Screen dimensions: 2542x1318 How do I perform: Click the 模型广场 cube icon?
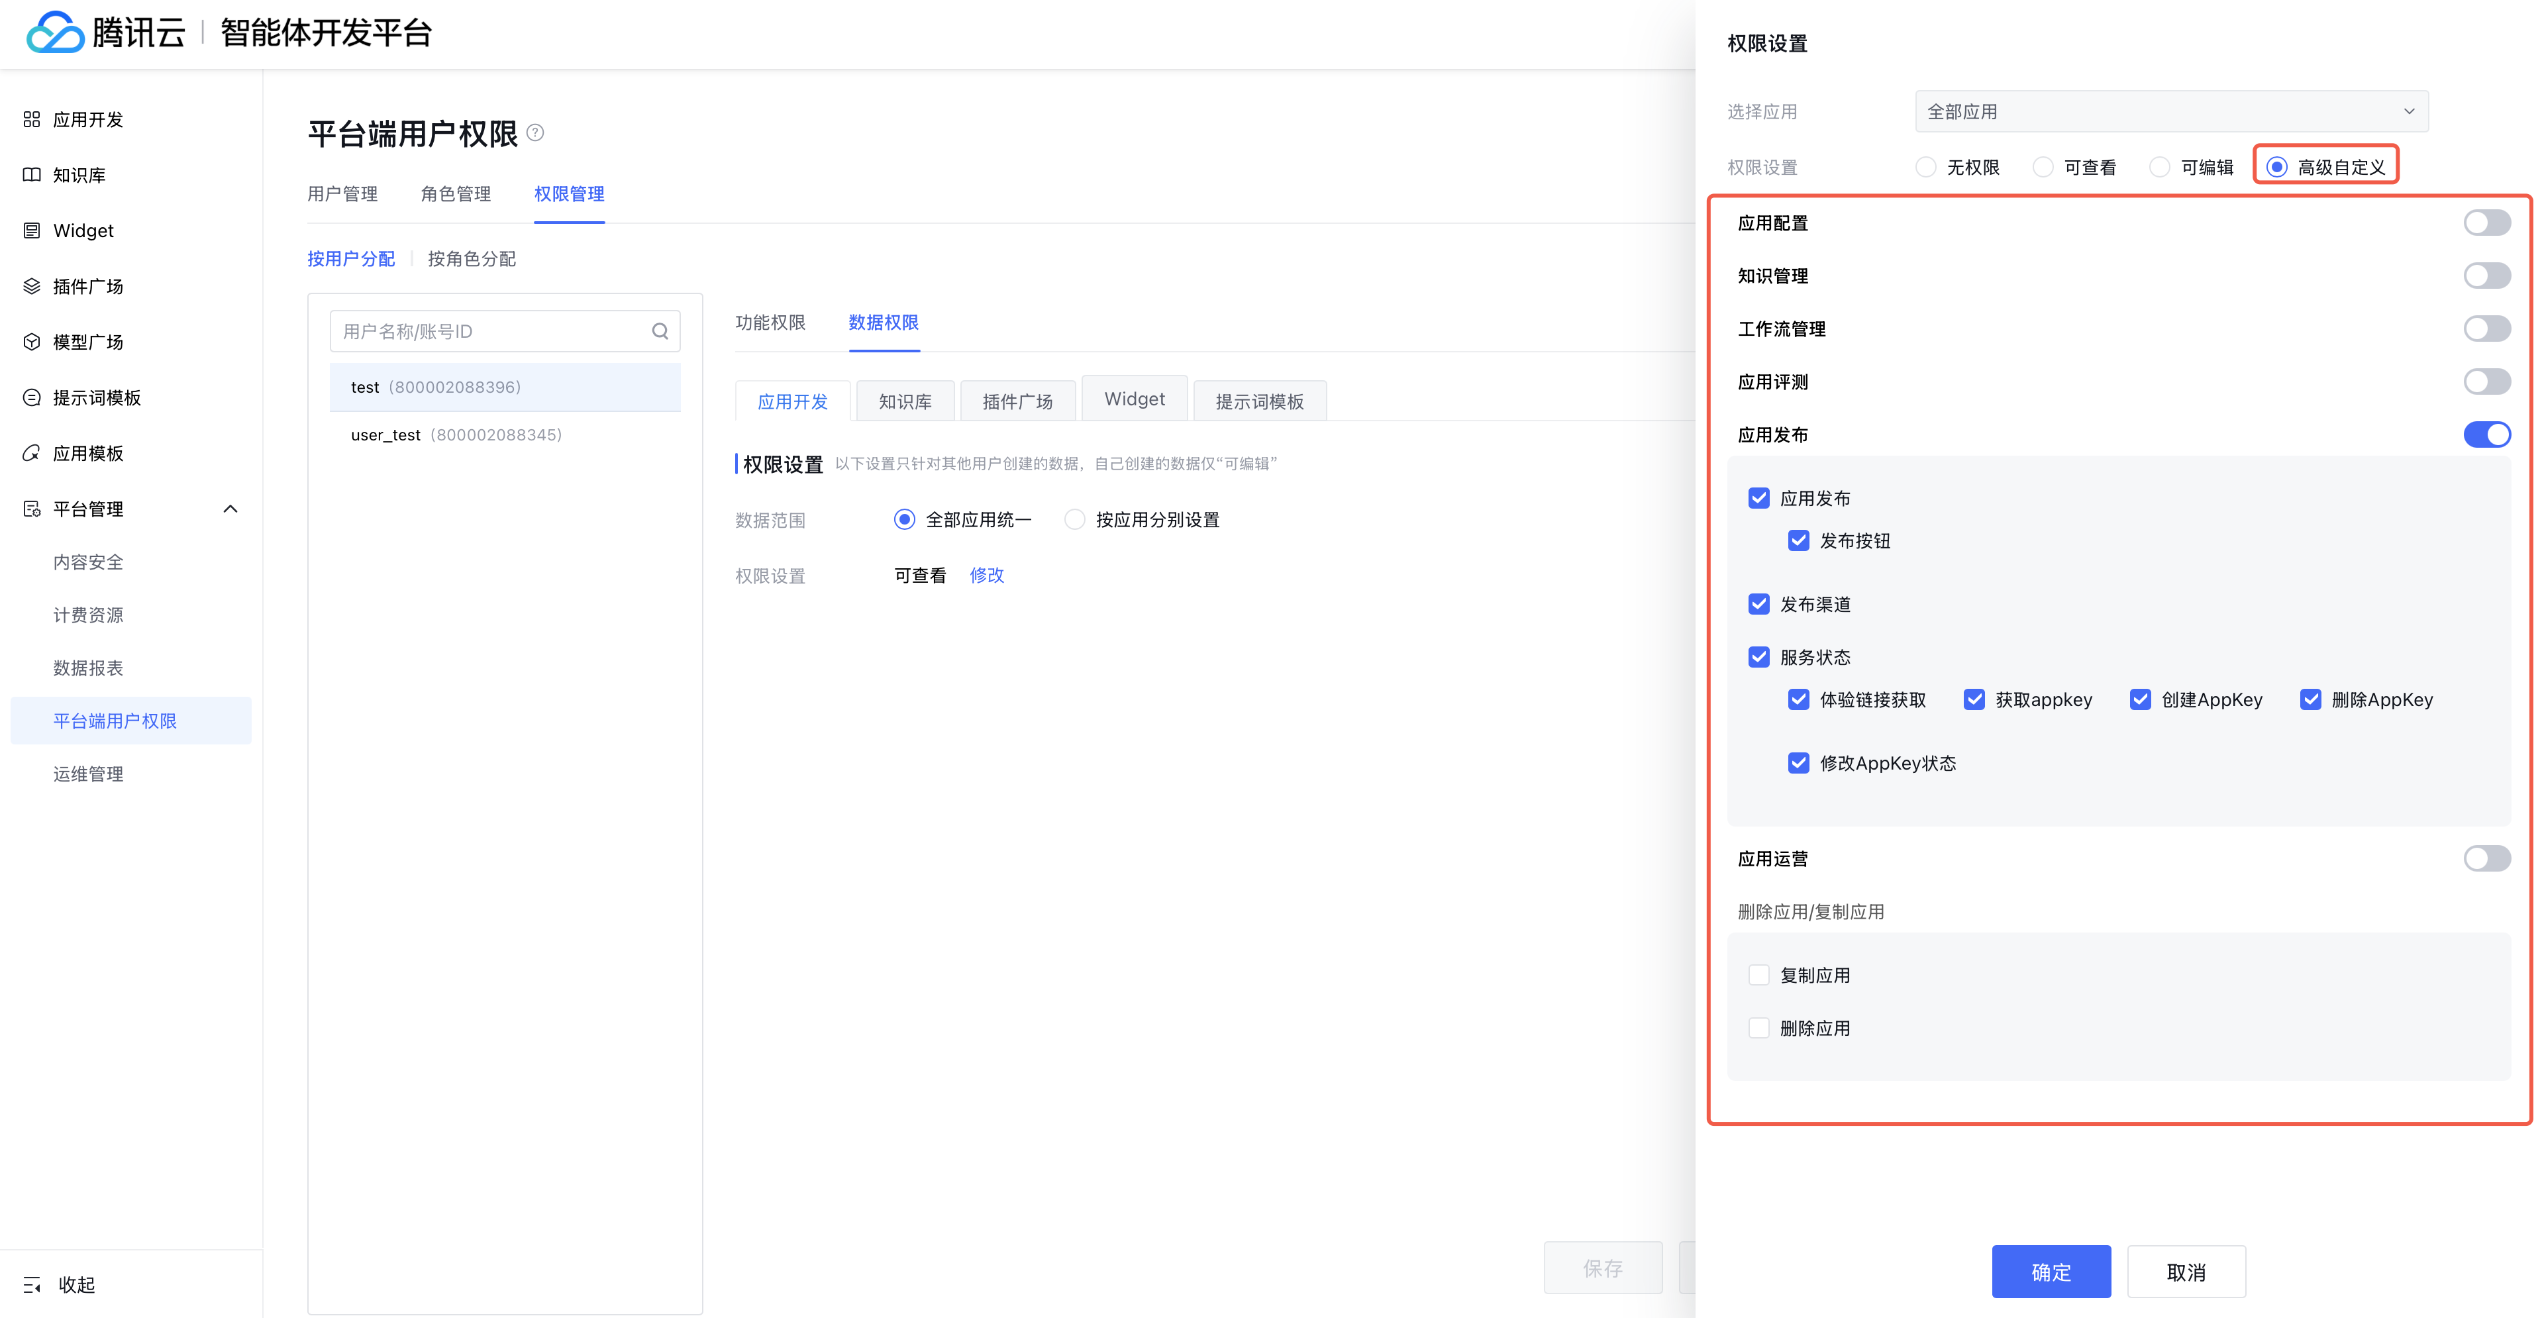32,342
